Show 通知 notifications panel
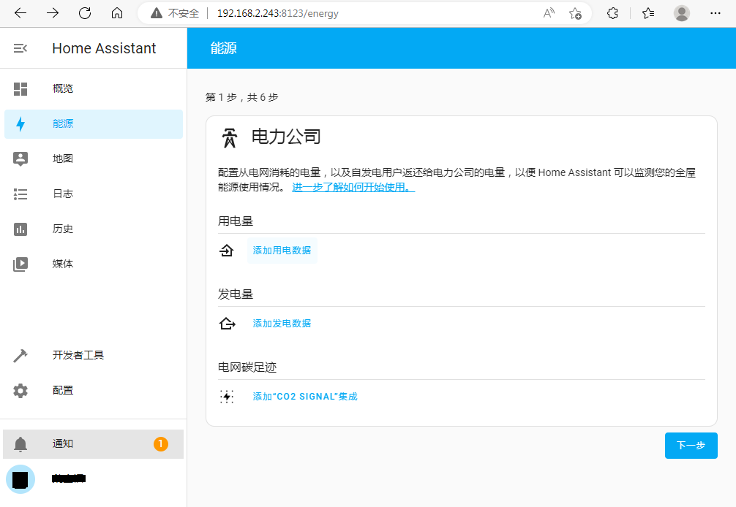The width and height of the screenshot is (736, 507). (x=63, y=444)
